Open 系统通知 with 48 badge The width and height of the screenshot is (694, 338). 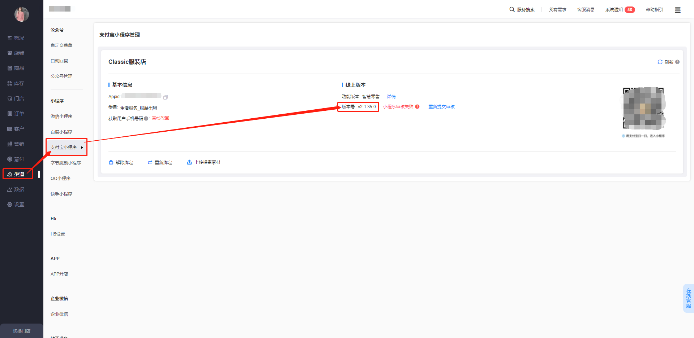coord(620,10)
